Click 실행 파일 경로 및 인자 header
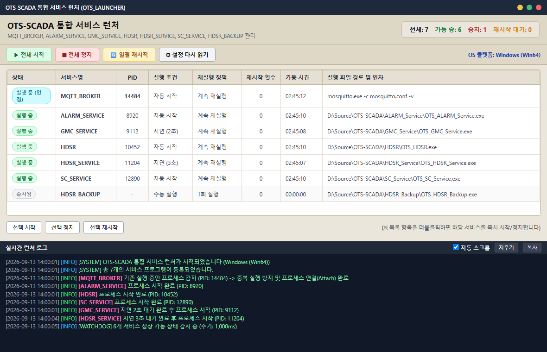The image size is (547, 352). [431, 77]
